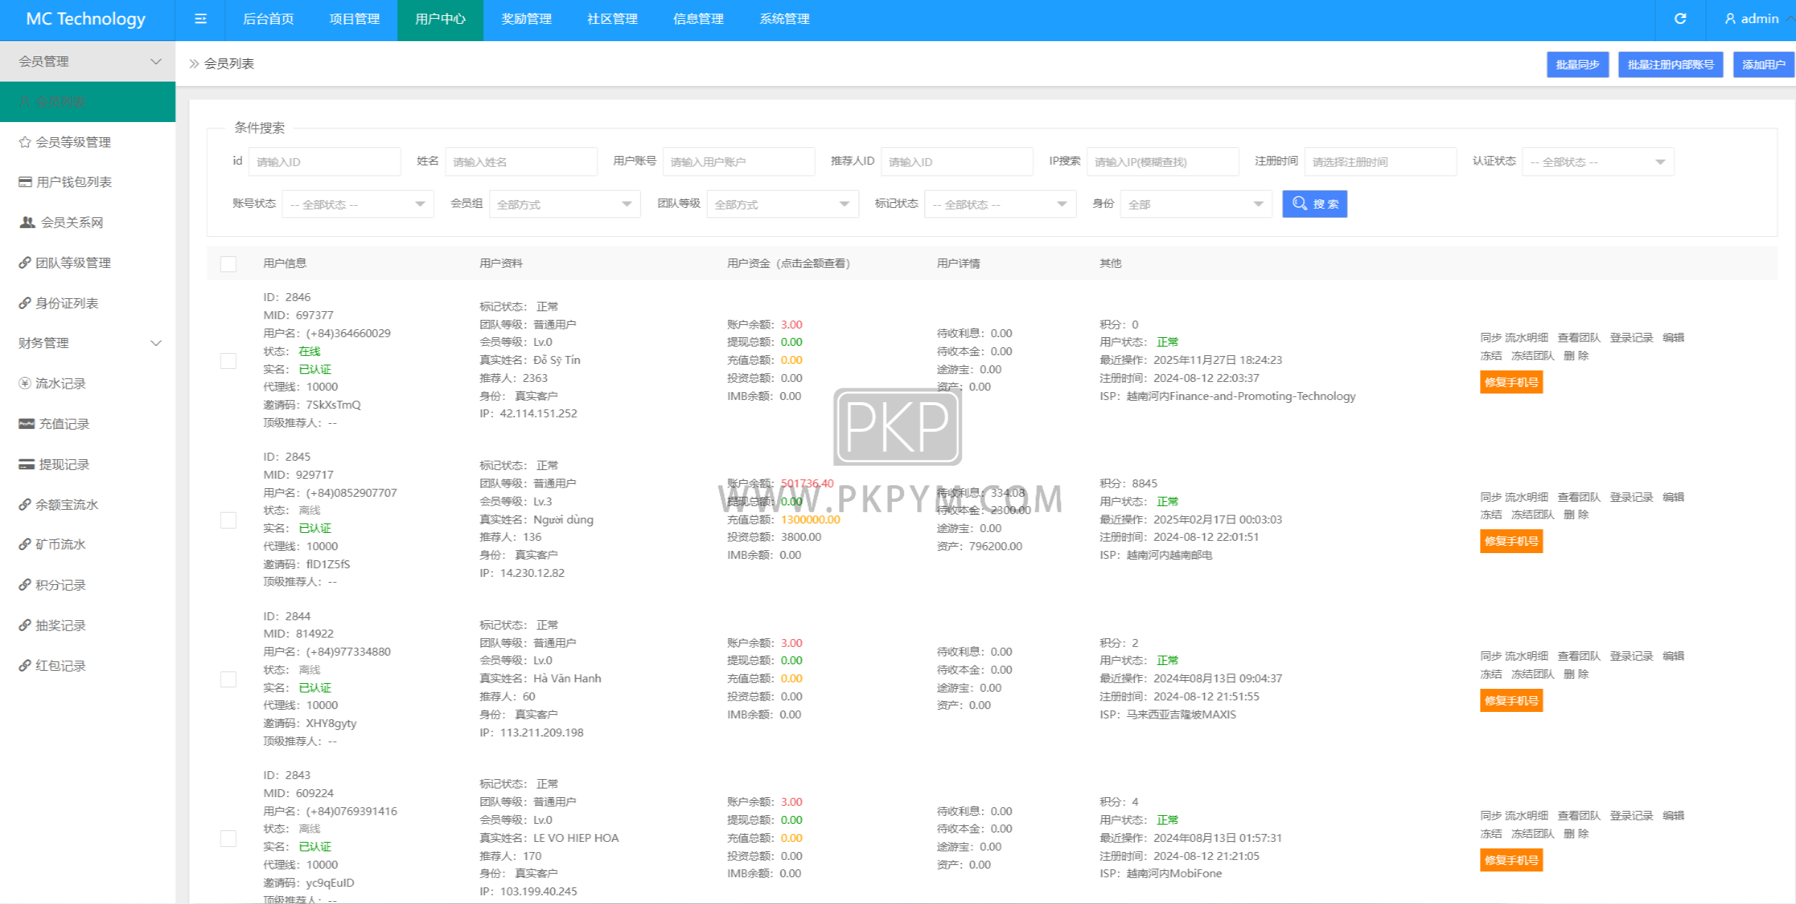1796x904 pixels.
Task: Open 用户钱包列表 wallet icon entry
Action: pos(25,182)
